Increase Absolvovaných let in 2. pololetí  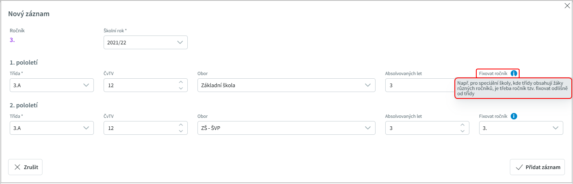(x=462, y=125)
